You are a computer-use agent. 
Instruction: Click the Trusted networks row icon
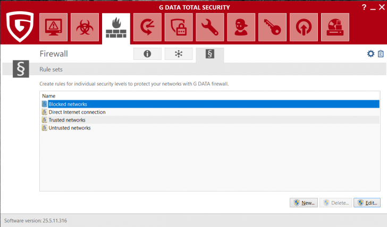(x=45, y=120)
